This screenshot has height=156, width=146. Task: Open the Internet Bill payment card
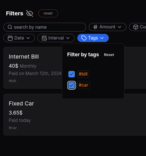point(33,68)
